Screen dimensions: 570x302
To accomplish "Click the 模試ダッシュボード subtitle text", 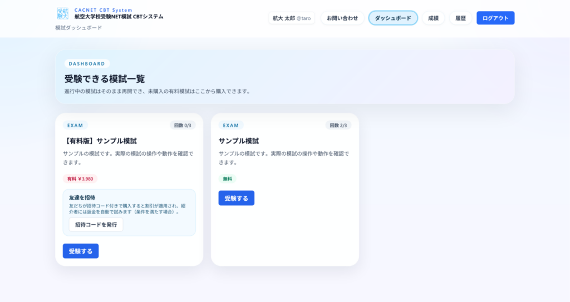I will pos(78,28).
